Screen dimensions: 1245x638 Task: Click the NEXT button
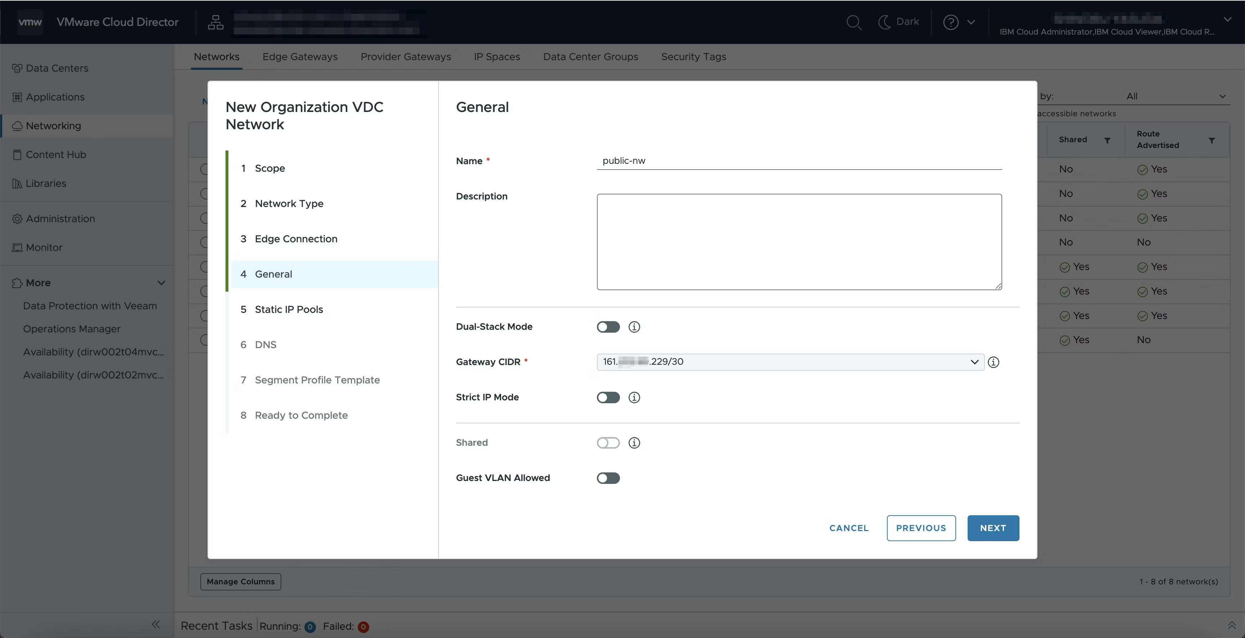(x=993, y=528)
